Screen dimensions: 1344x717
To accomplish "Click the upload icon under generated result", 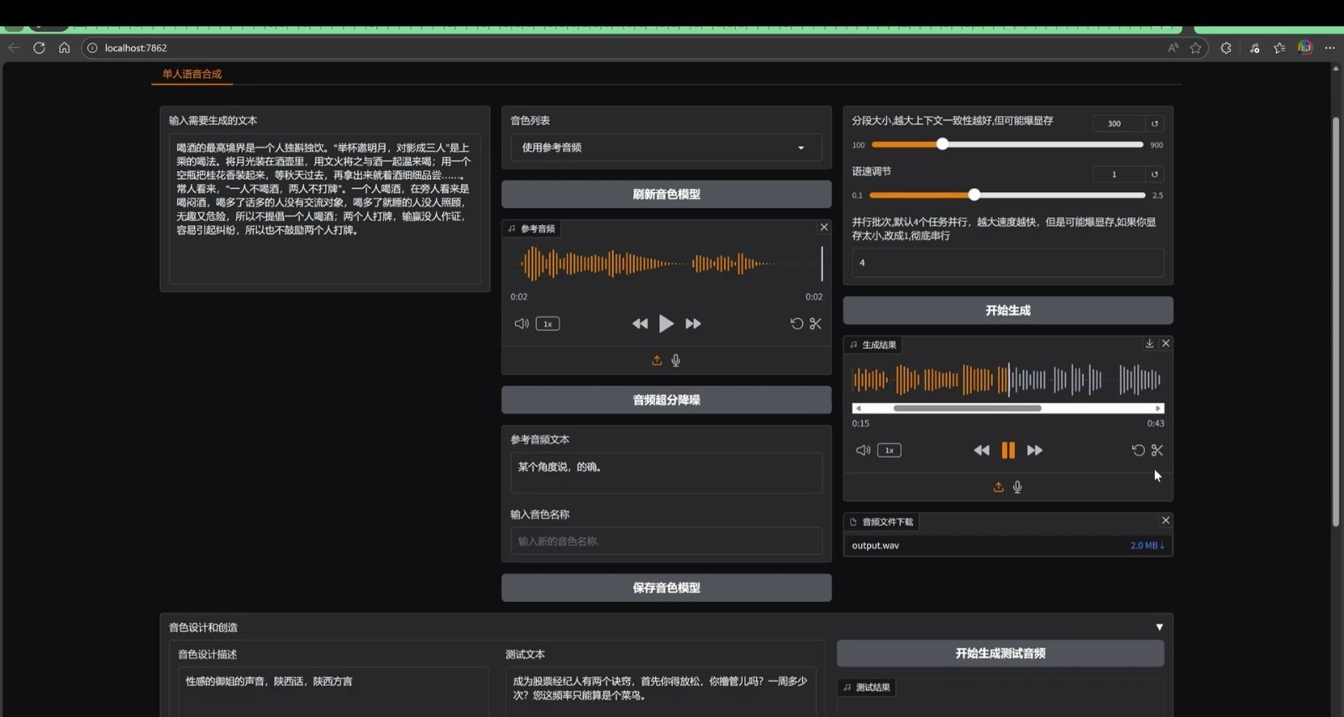I will (x=998, y=487).
